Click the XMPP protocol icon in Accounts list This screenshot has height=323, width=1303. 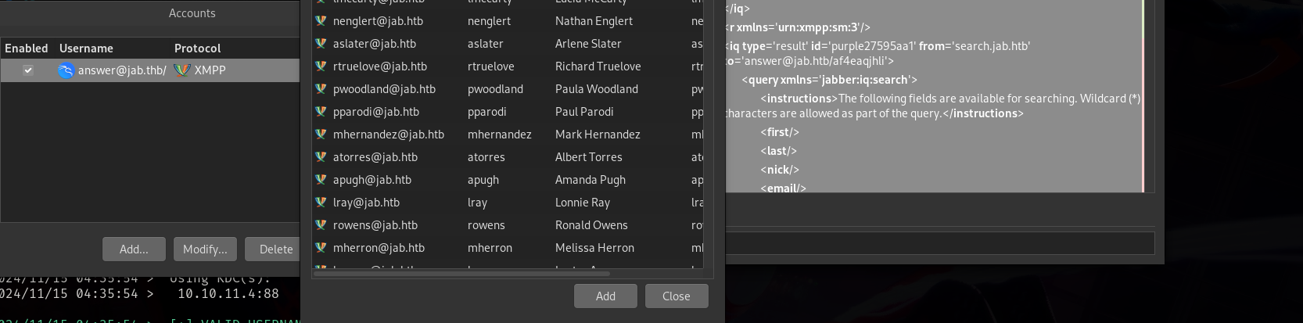tap(182, 70)
